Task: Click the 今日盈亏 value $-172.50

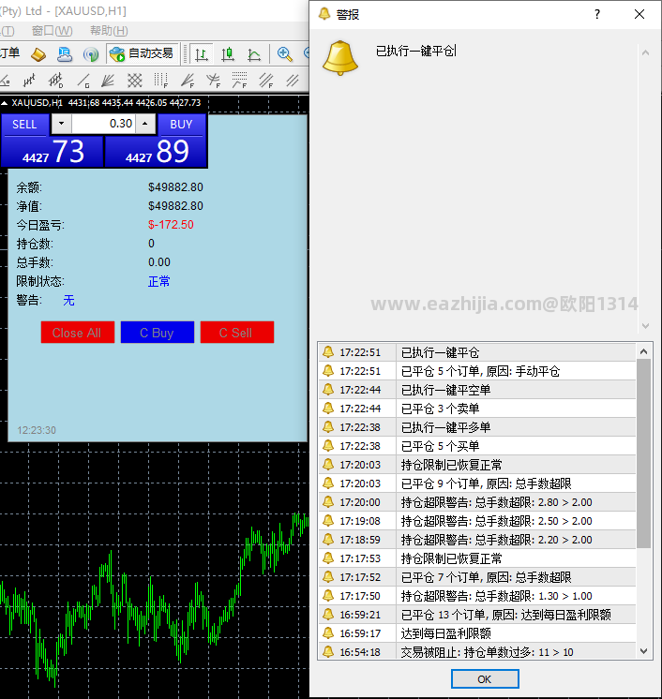Action: (x=171, y=224)
